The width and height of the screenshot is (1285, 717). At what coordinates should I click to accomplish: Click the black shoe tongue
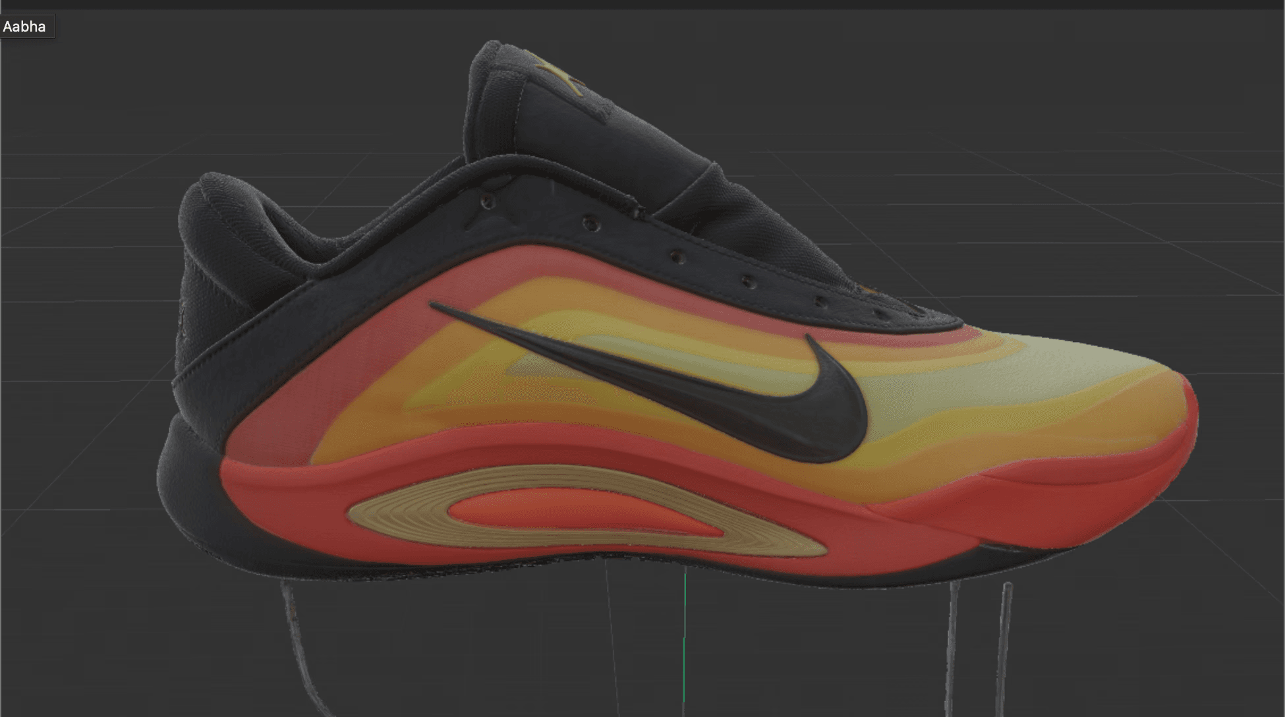point(593,132)
